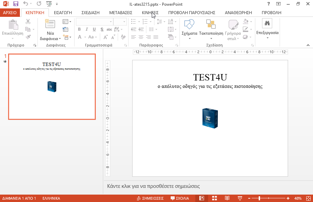Undo the last action
This screenshot has width=313, height=202.
coord(26,4)
